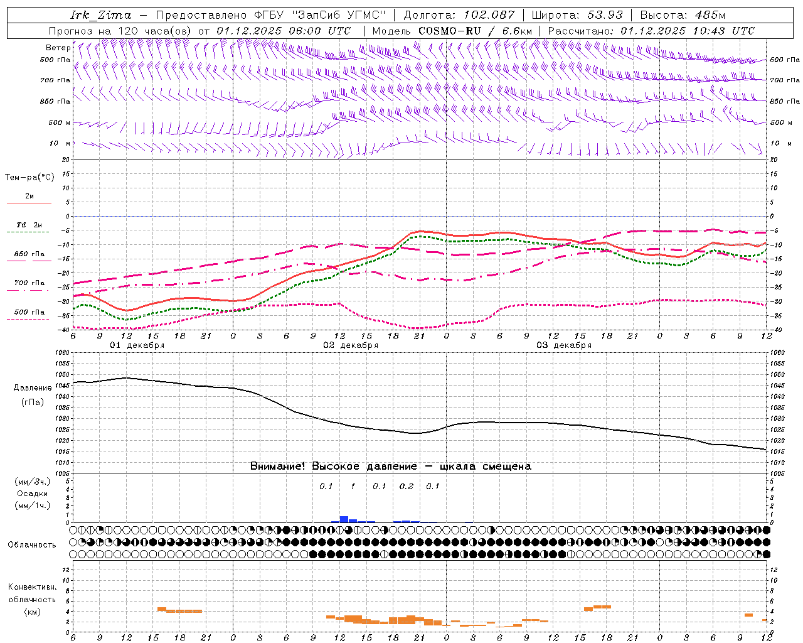803x643 pixels.
Task: Click the tallest blue precipitation bar
Action: click(344, 519)
